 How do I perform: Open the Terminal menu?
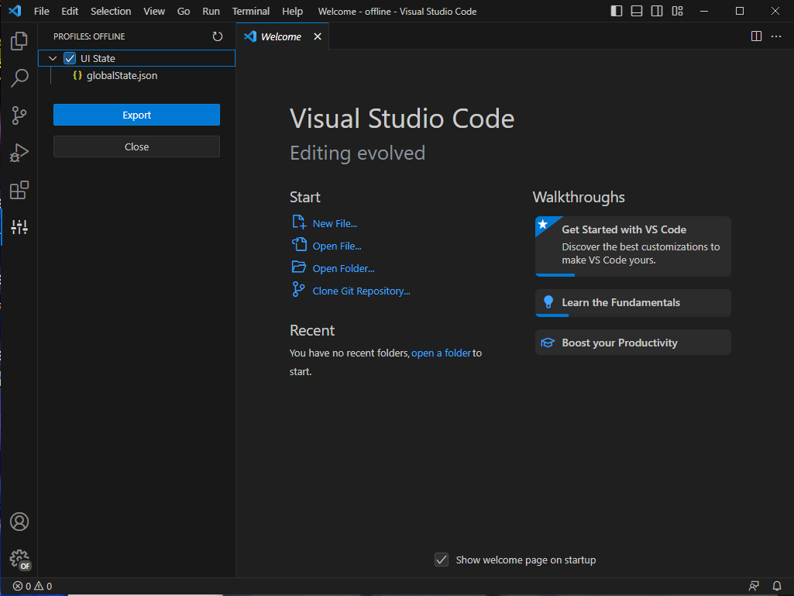tap(250, 11)
